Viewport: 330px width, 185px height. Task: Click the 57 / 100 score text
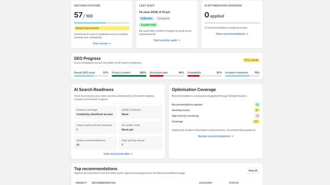click(x=83, y=15)
